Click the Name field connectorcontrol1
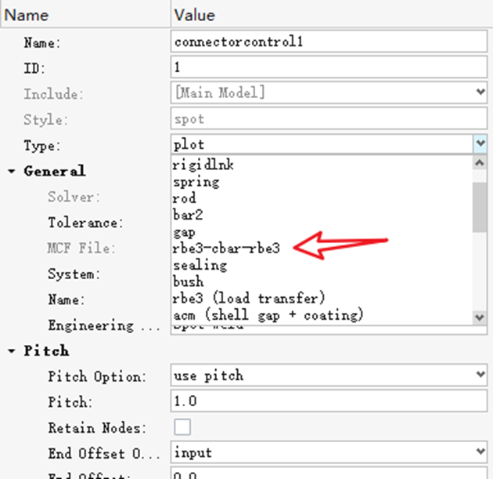This screenshot has width=493, height=479. (x=329, y=42)
